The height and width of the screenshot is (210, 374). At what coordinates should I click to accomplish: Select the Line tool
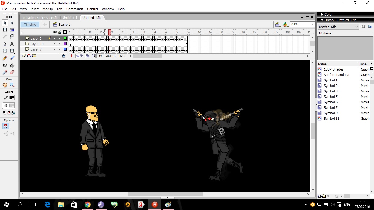[5, 36]
